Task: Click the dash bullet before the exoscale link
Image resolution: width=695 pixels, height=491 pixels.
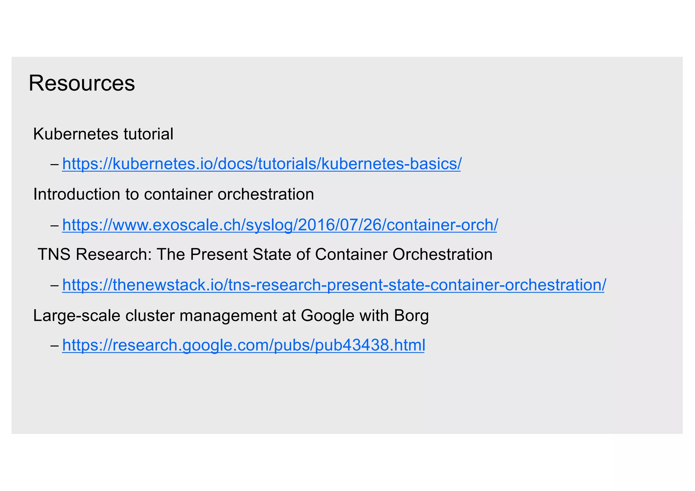Action: point(54,225)
